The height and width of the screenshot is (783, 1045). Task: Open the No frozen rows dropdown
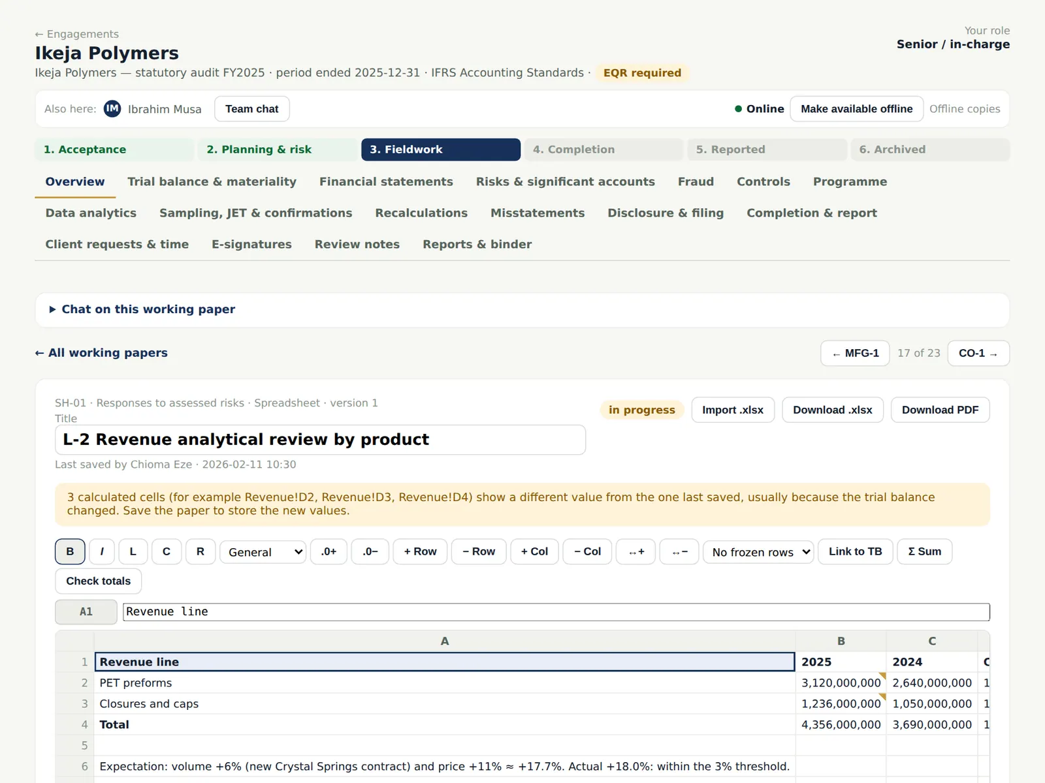pos(758,552)
